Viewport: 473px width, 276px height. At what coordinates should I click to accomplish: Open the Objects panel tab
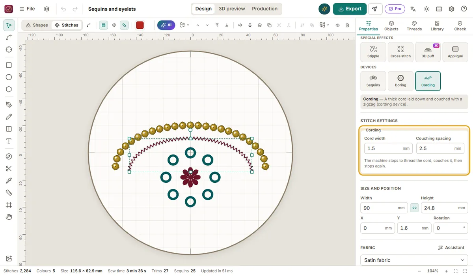tap(391, 26)
